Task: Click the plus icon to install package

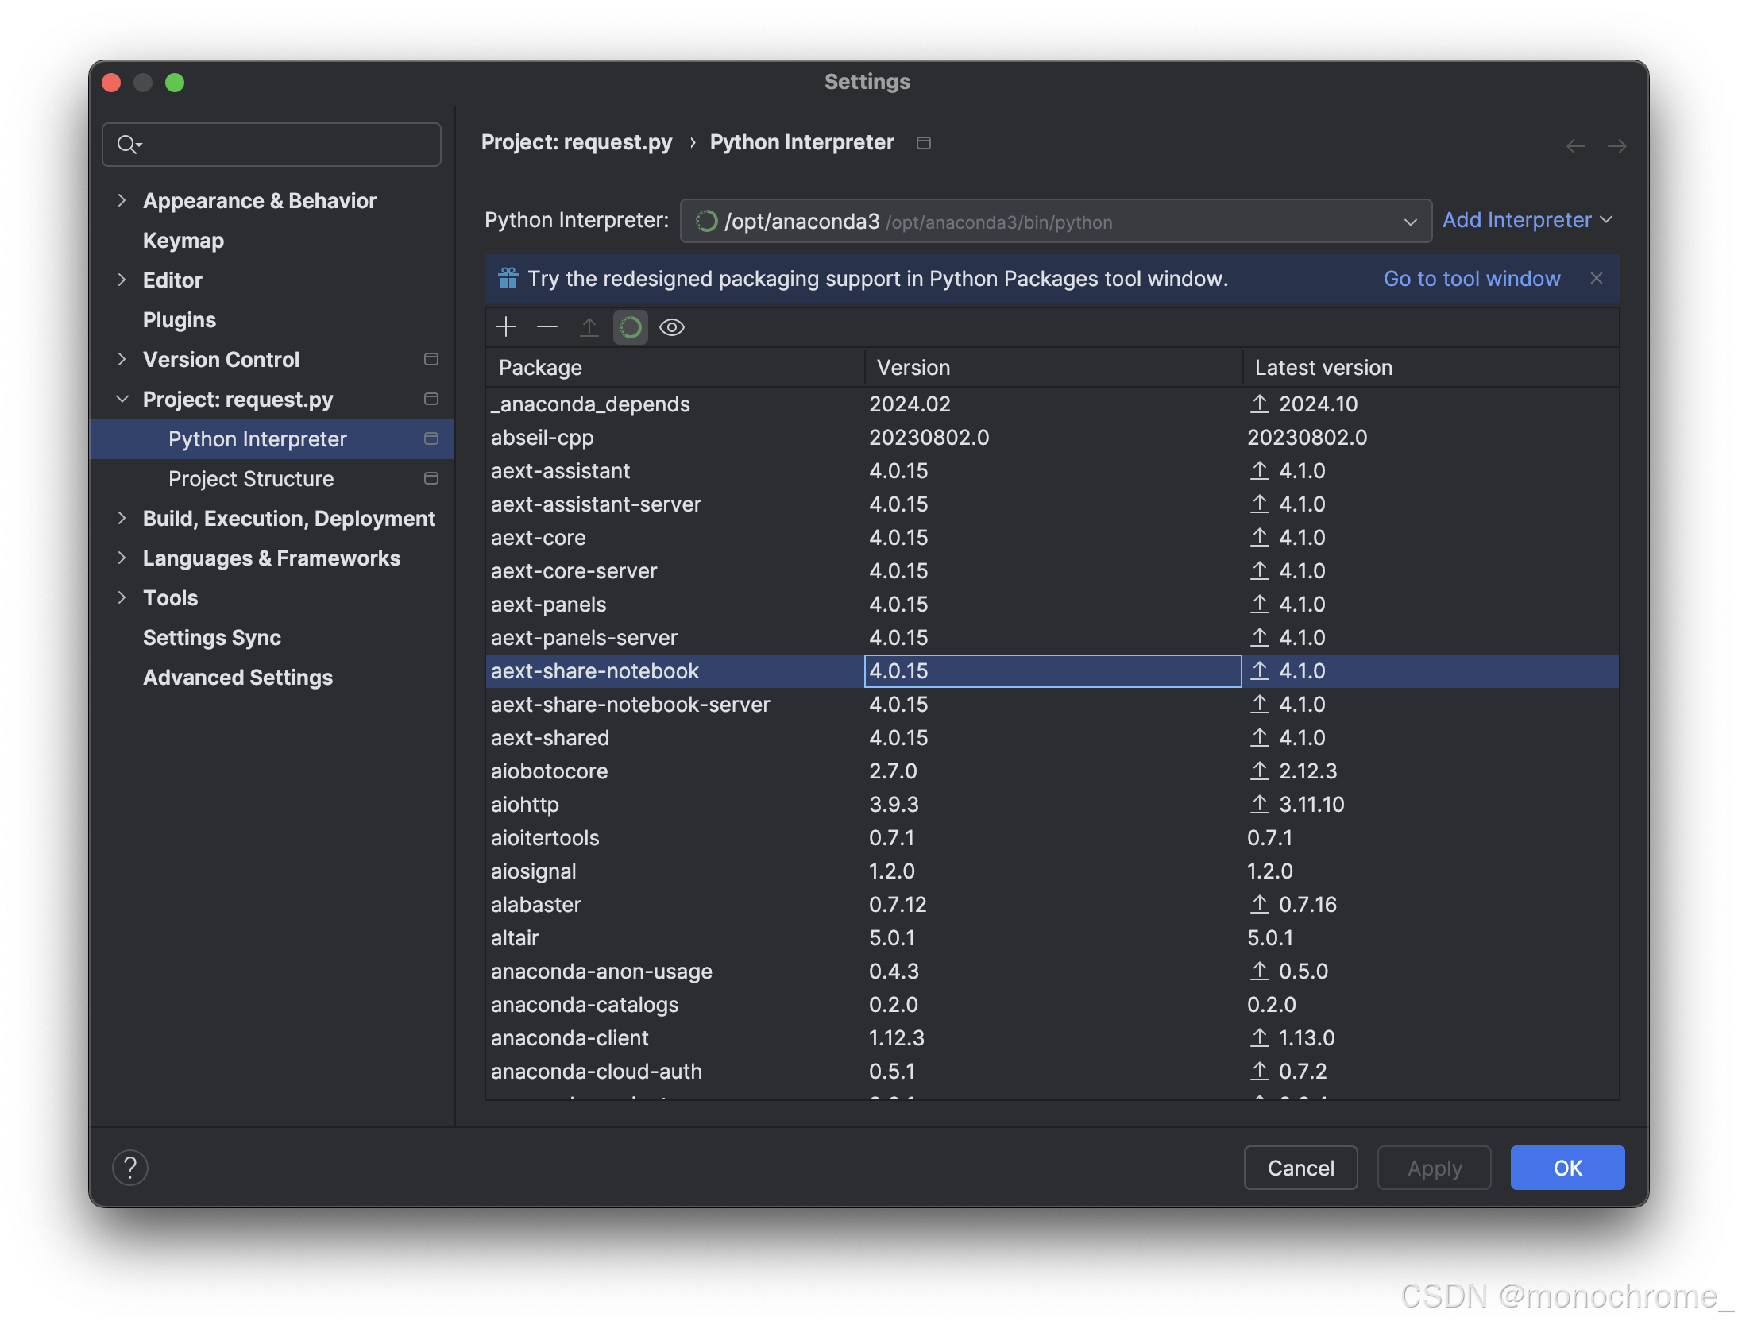Action: (x=506, y=327)
